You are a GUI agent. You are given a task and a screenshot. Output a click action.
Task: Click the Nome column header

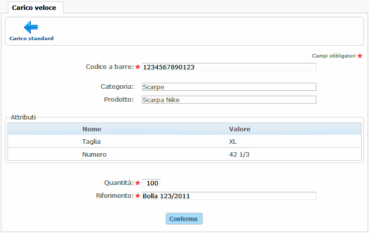pyautogui.click(x=92, y=129)
